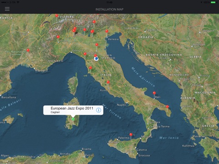Tap the Croazia country label
Screen dimensions: 219x164
146,37
